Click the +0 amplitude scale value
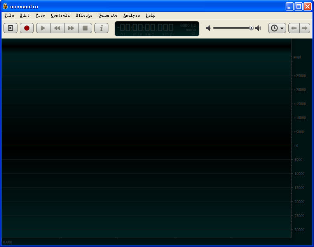Viewport: 314px width, 247px height. [296, 146]
